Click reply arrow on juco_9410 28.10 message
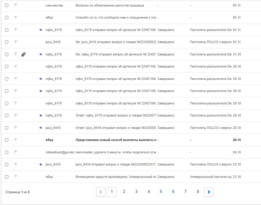This screenshot has height=205, width=261. pos(41,128)
